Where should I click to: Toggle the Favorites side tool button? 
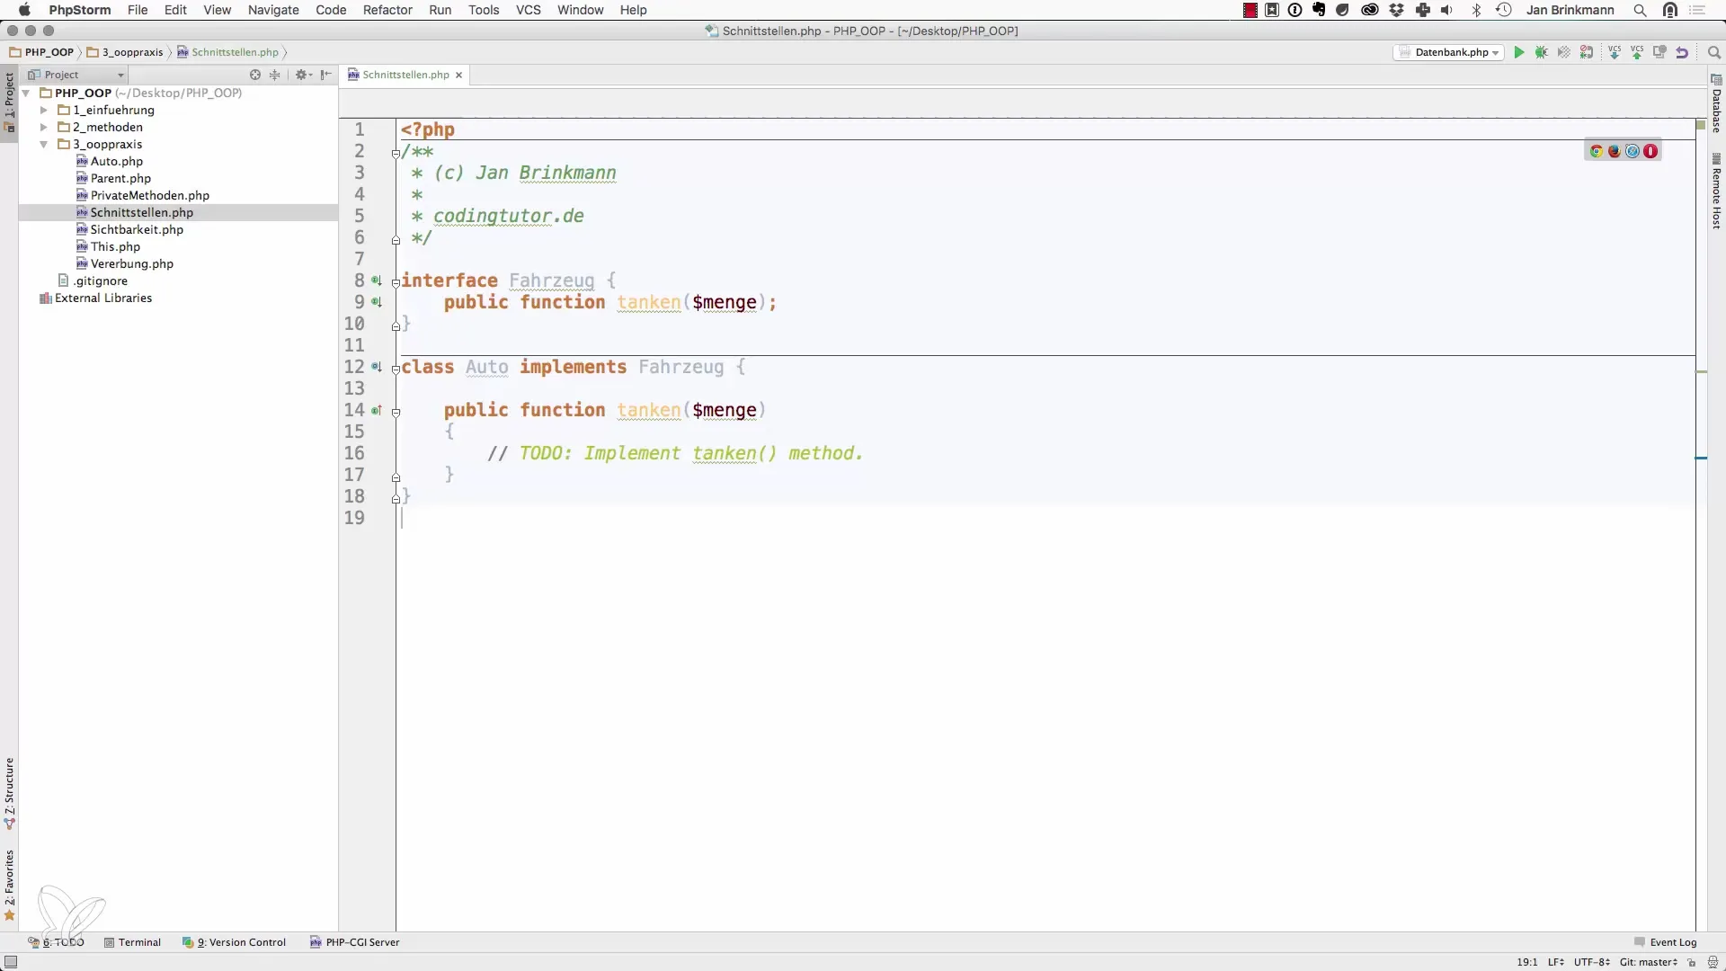pos(9,886)
